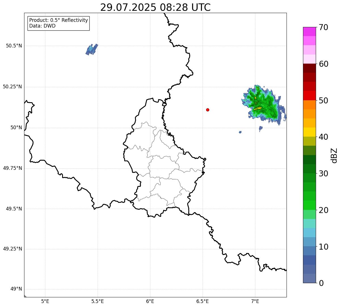Click the 49.5°N latitude label
341x307 pixels.
(14, 209)
